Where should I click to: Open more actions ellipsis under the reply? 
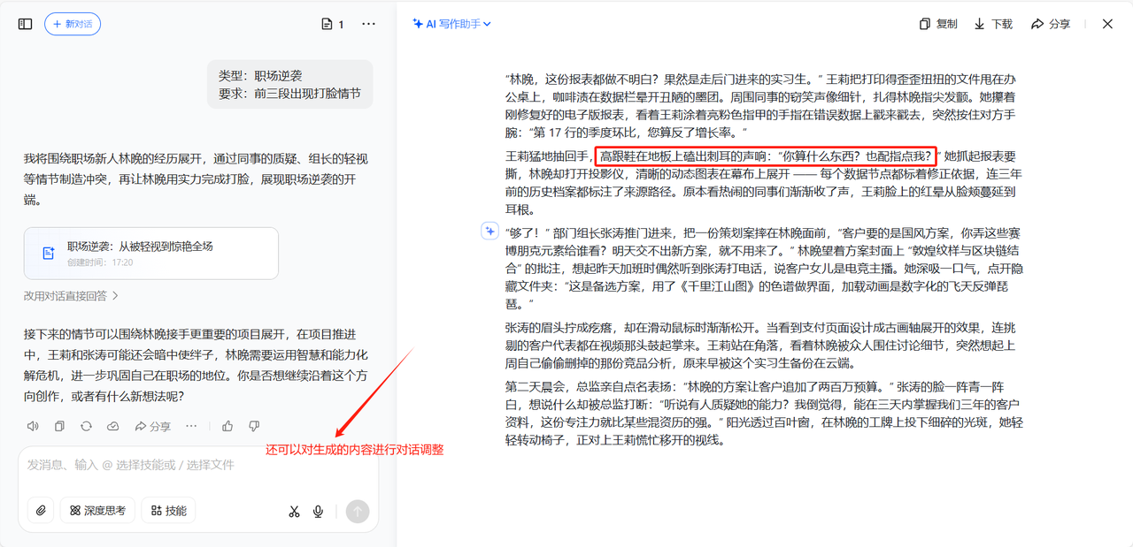[191, 426]
